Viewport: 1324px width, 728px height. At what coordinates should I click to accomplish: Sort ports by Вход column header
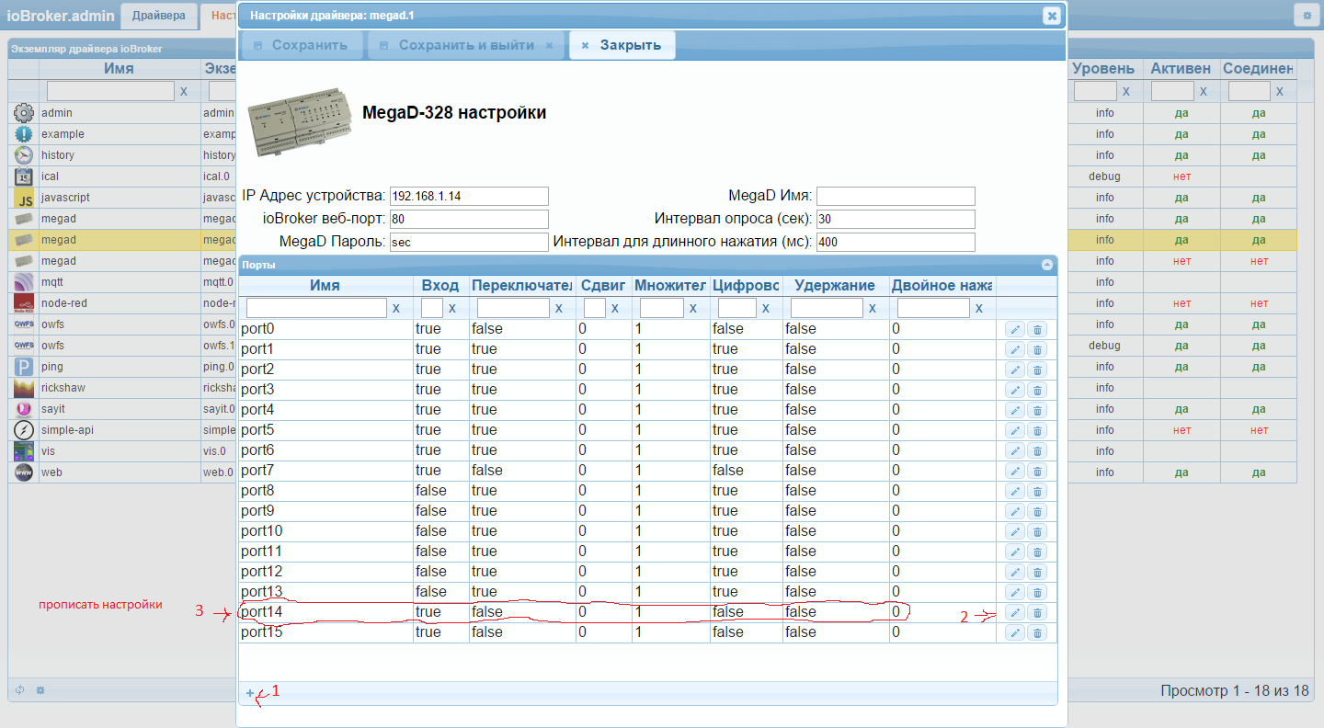click(440, 286)
